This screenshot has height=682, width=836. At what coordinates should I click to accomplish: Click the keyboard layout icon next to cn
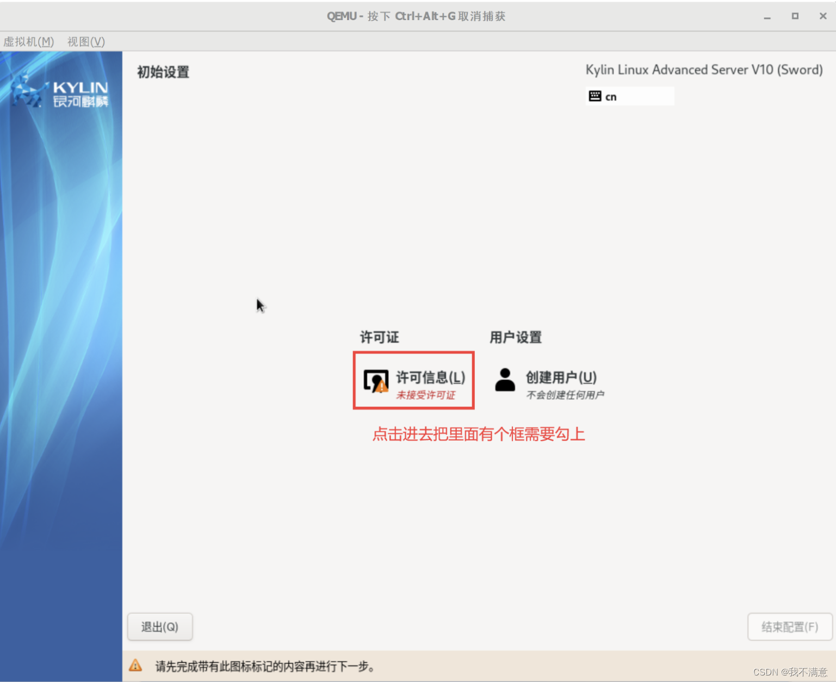595,96
